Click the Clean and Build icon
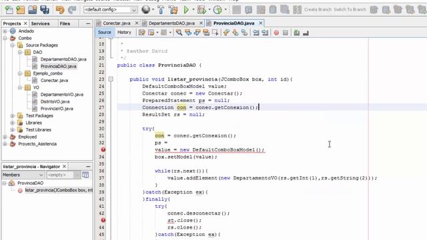The image size is (427, 240). click(173, 10)
